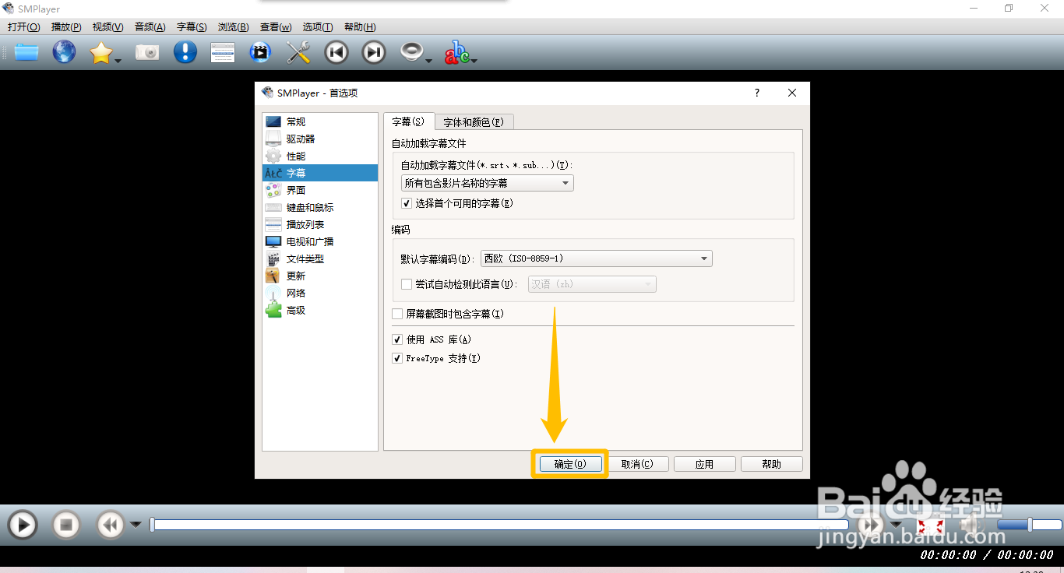
Task: Select 播放列表 in the preferences sidebar
Action: coord(320,224)
